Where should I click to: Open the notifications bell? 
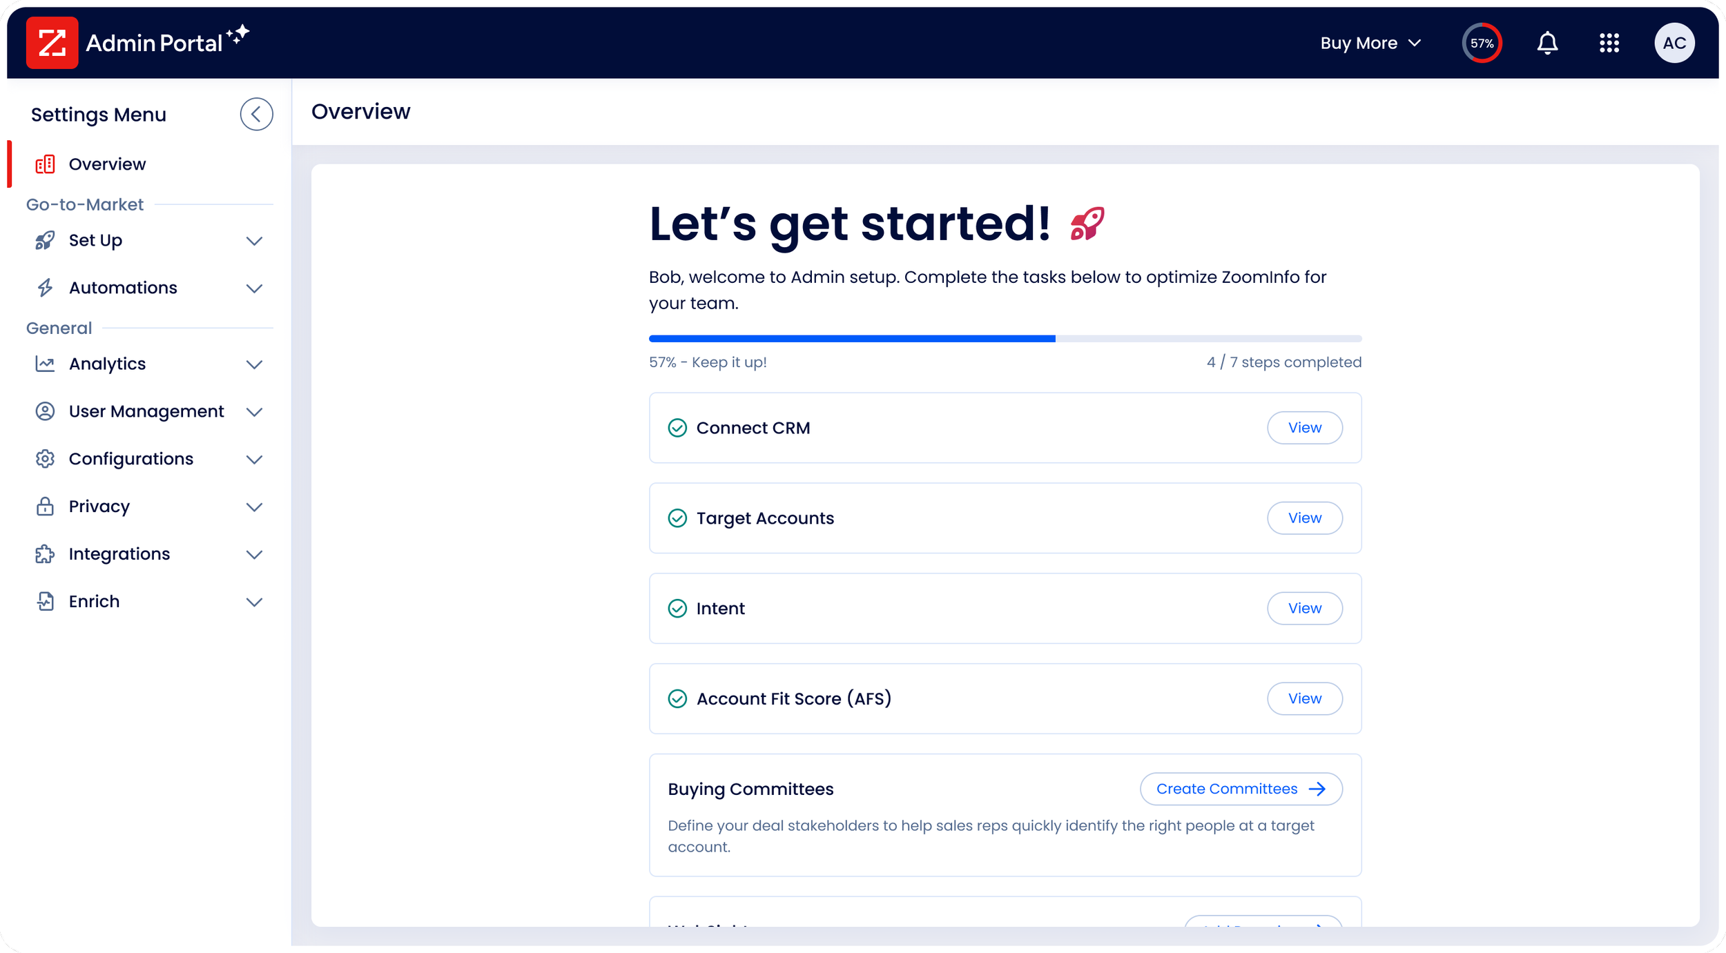tap(1547, 43)
